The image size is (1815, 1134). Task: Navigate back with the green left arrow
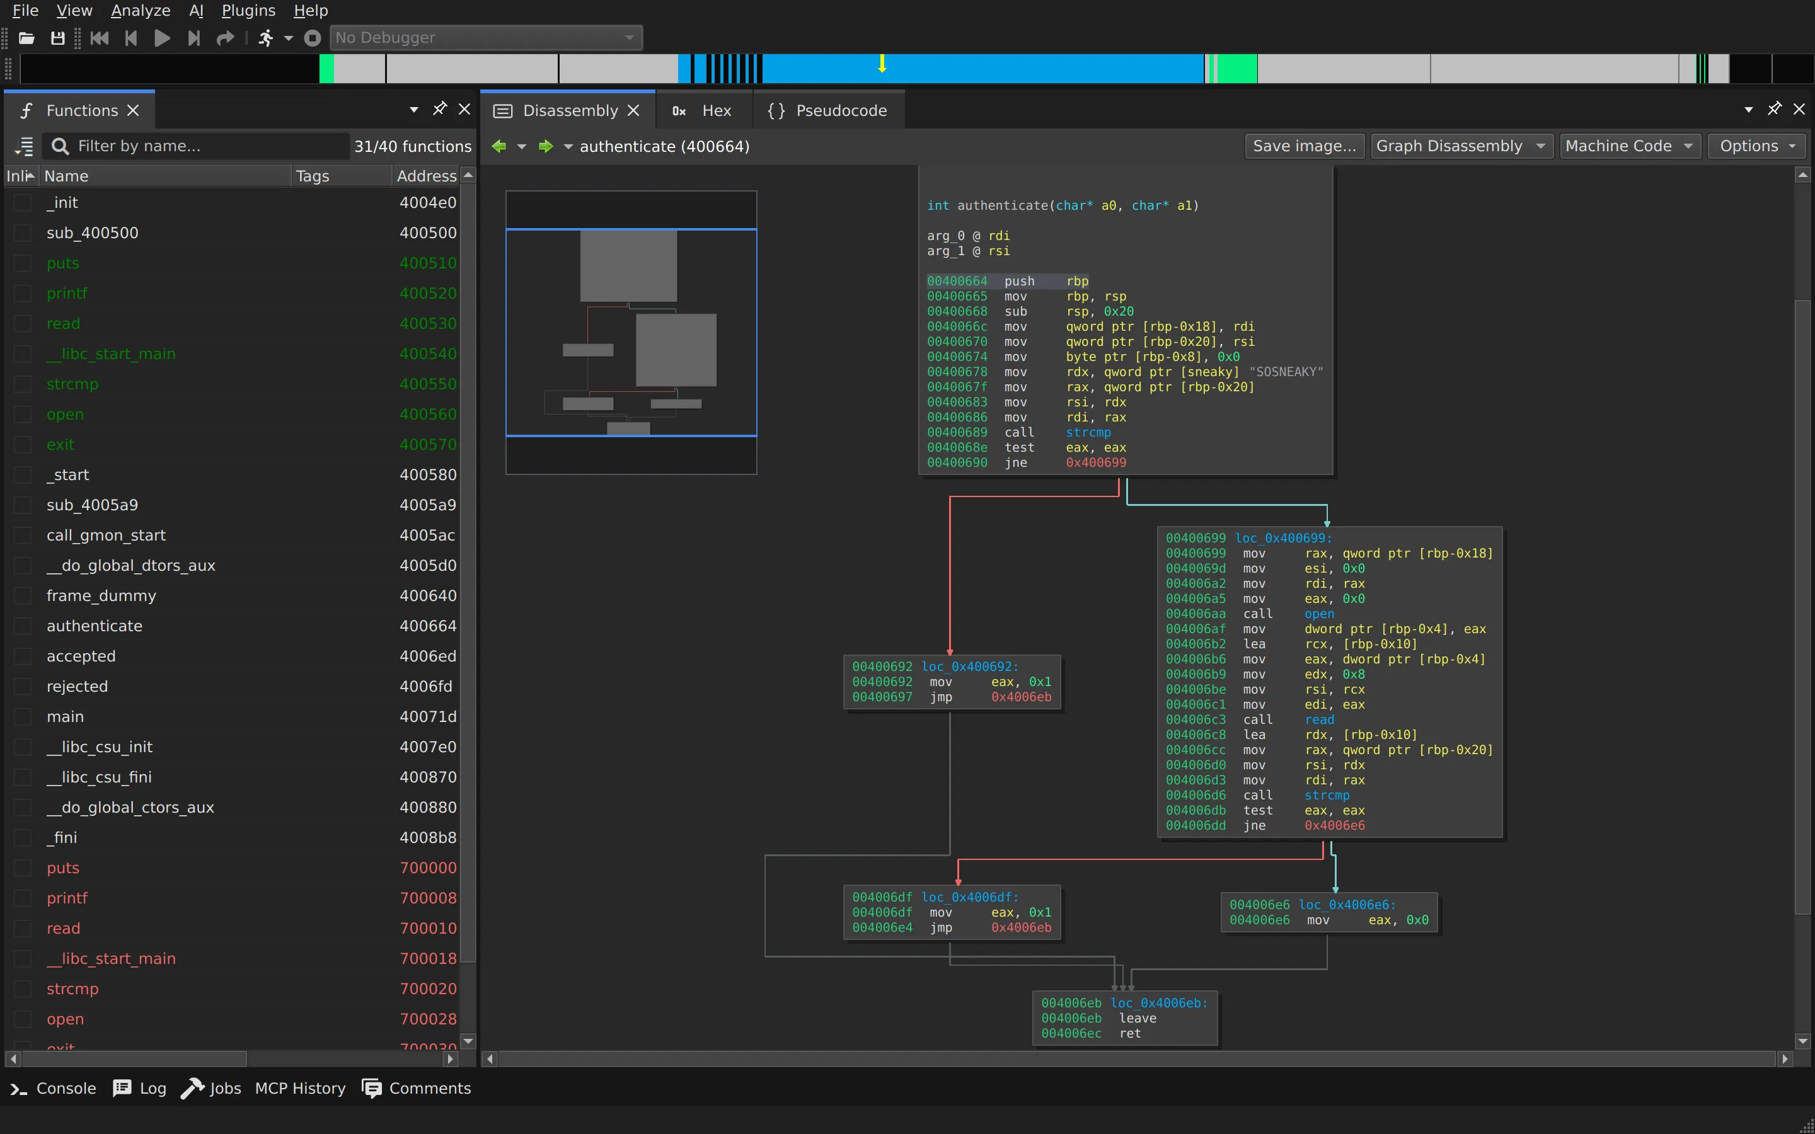click(x=498, y=146)
